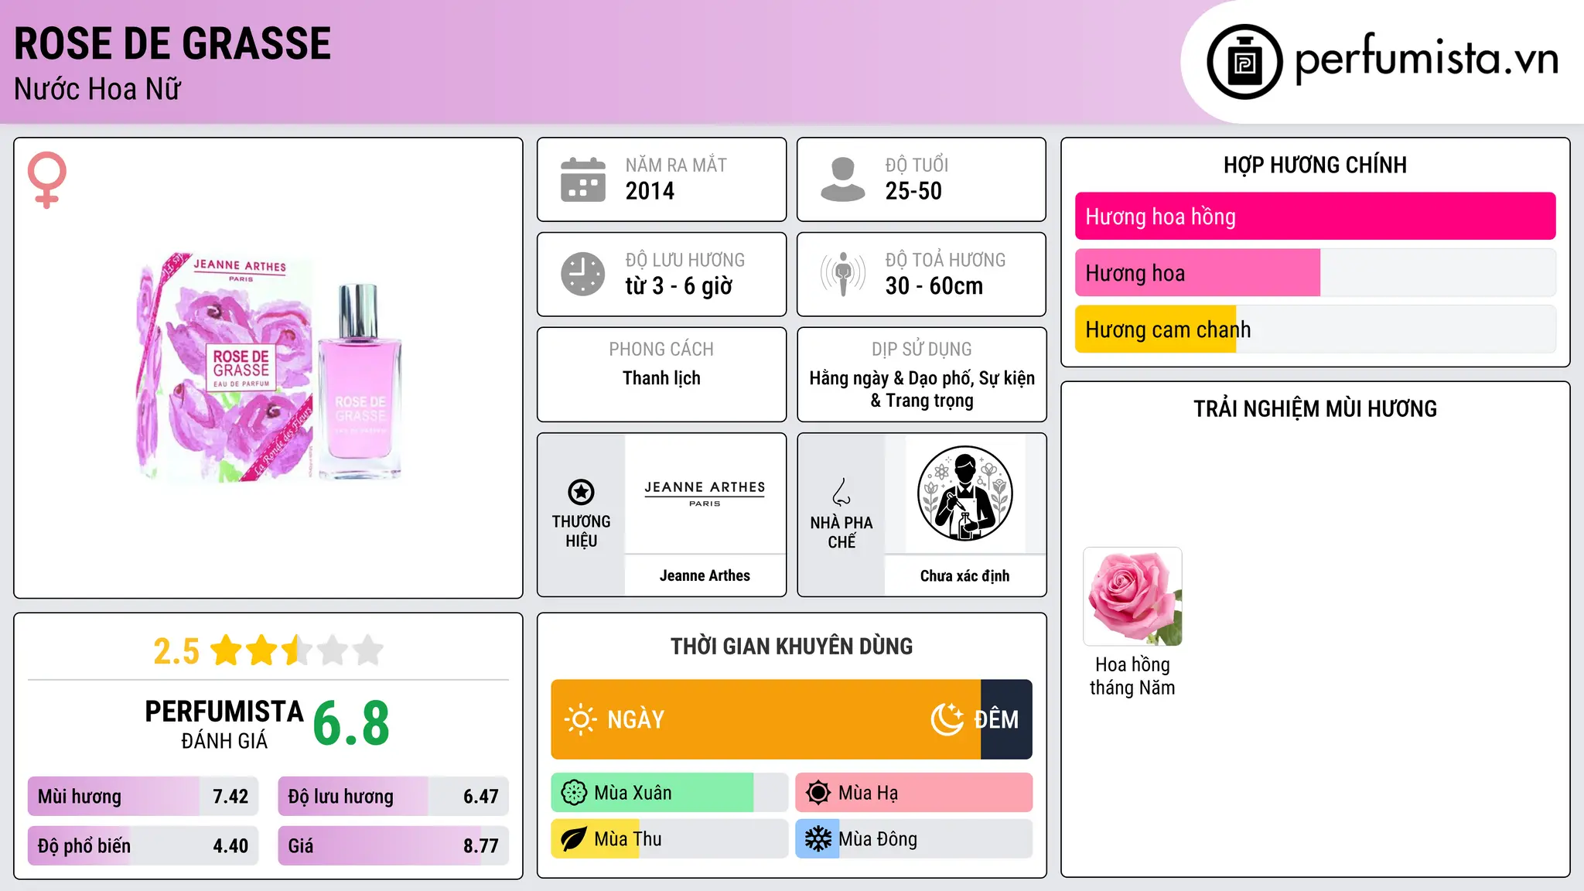Click the Hương cam chanh accord bar
Viewport: 1584px width, 891px height.
(1315, 329)
